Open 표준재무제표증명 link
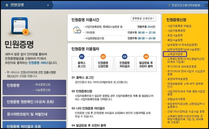The image size is (209, 129). [177, 79]
